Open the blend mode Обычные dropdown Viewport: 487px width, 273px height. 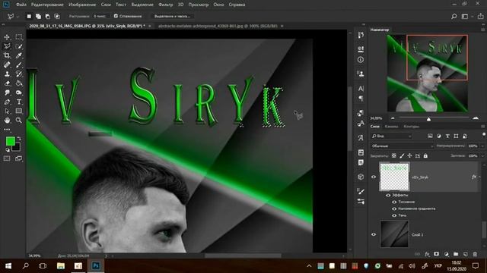coord(403,146)
